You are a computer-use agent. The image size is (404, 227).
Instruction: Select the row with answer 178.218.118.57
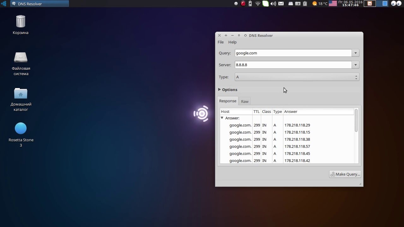[x=287, y=147]
